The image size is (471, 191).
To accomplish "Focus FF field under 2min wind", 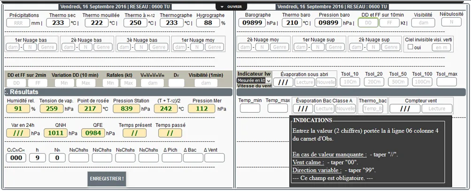I will pyautogui.click(x=38, y=83).
